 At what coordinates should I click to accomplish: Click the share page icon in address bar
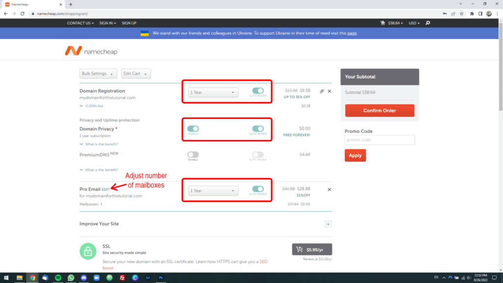coord(453,13)
